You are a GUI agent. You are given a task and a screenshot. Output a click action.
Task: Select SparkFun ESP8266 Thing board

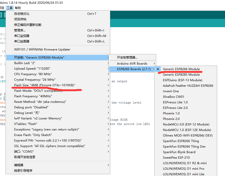pos(186,141)
